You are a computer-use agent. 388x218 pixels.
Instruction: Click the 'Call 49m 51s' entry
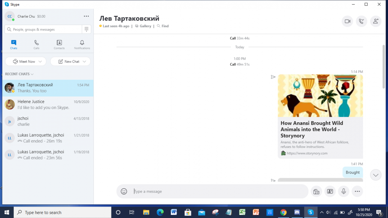coord(240,64)
